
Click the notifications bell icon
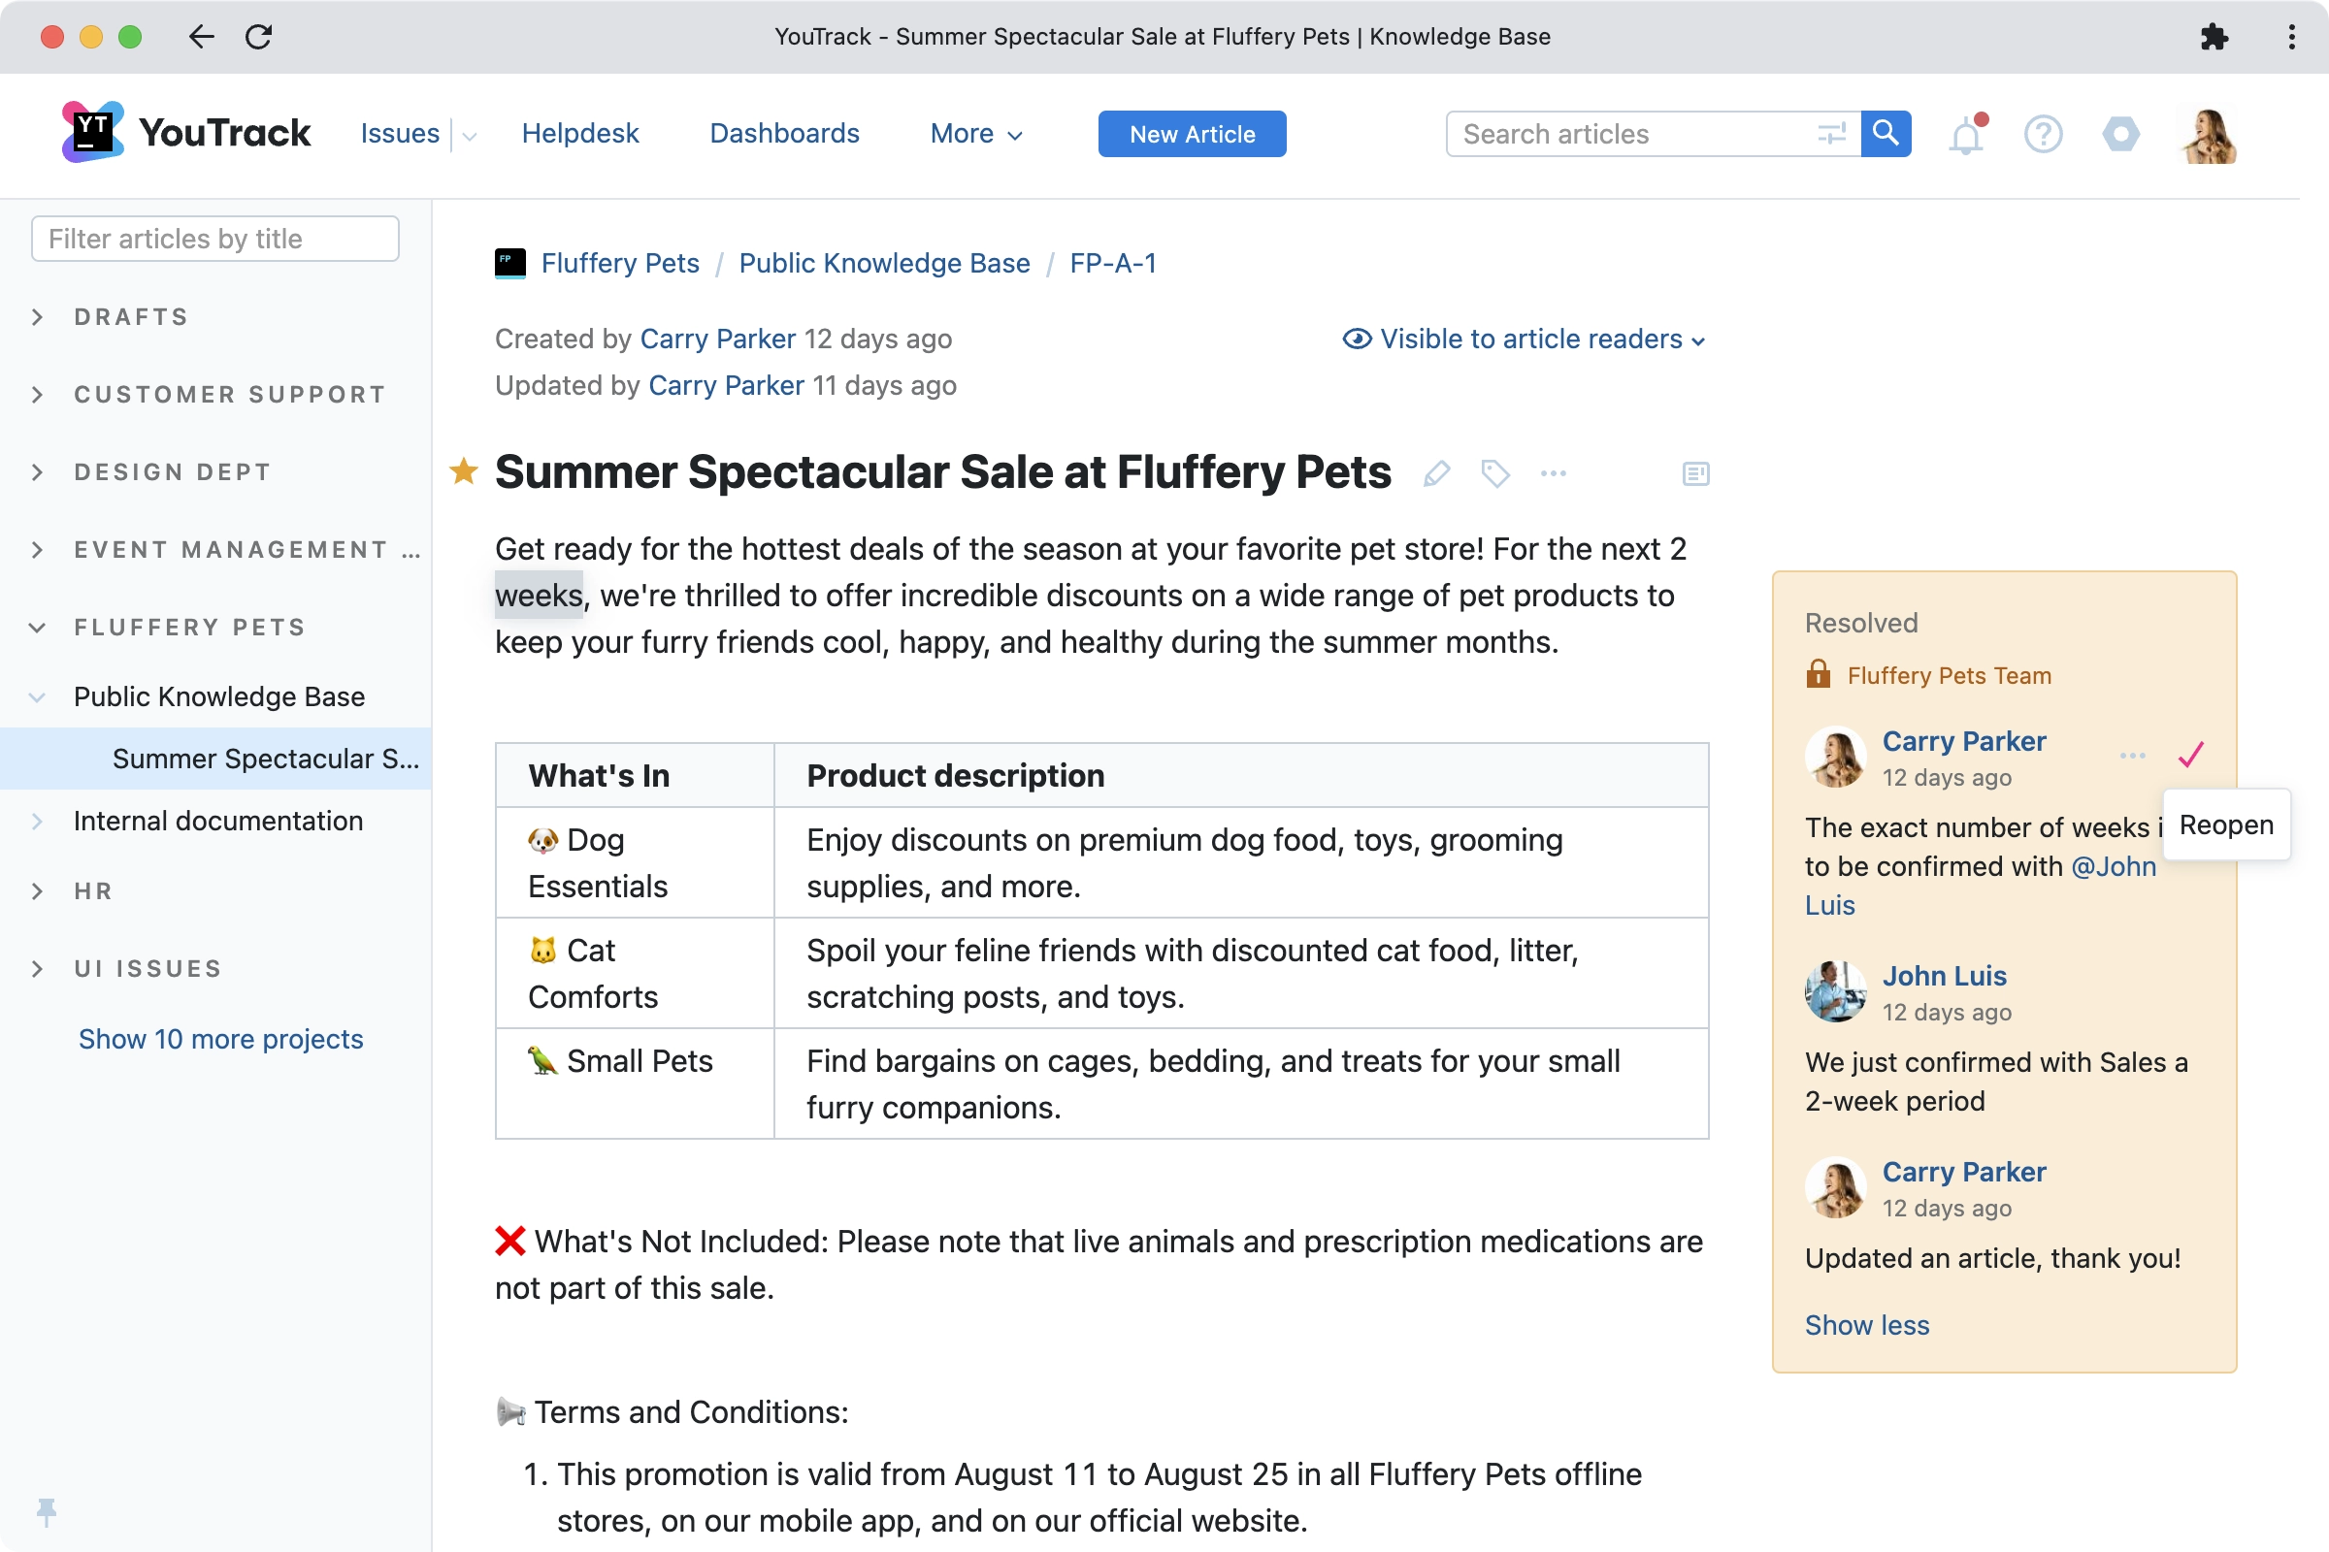(x=1967, y=135)
